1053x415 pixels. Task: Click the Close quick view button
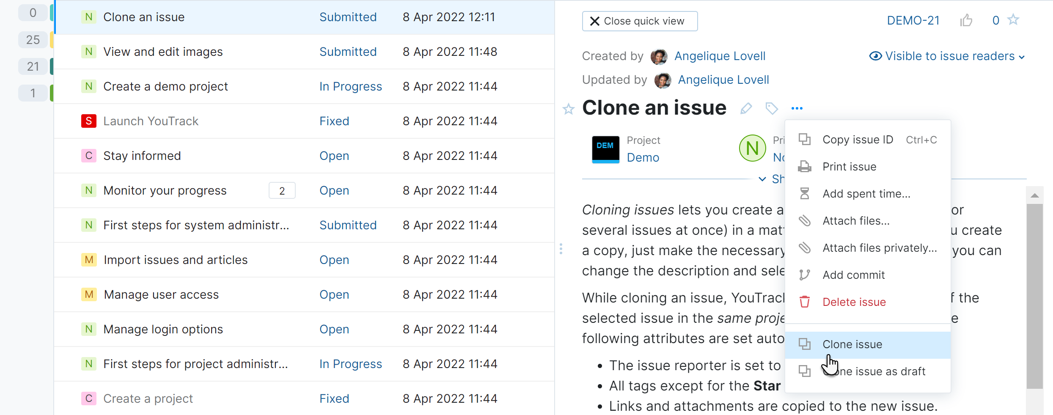tap(640, 21)
